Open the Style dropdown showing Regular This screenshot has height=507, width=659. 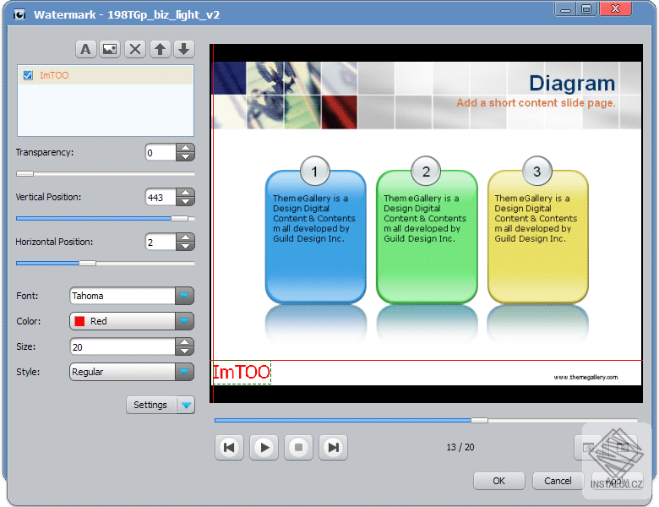(132, 372)
